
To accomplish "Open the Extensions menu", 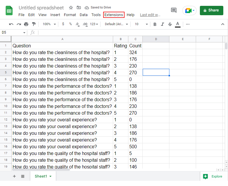I will [114, 15].
